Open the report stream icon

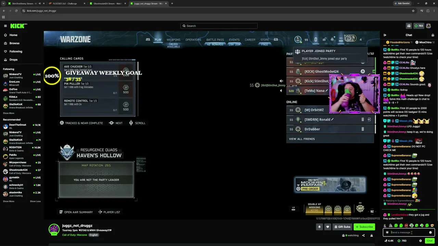[372, 235]
